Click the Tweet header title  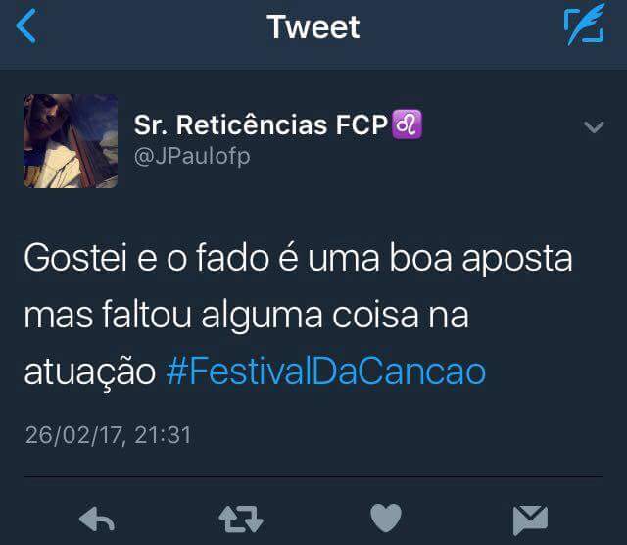point(313,26)
